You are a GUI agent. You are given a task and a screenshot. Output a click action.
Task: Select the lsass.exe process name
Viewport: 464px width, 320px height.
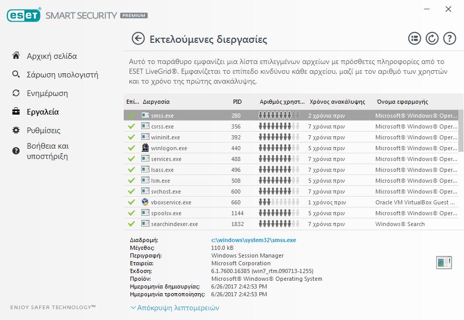click(x=162, y=170)
